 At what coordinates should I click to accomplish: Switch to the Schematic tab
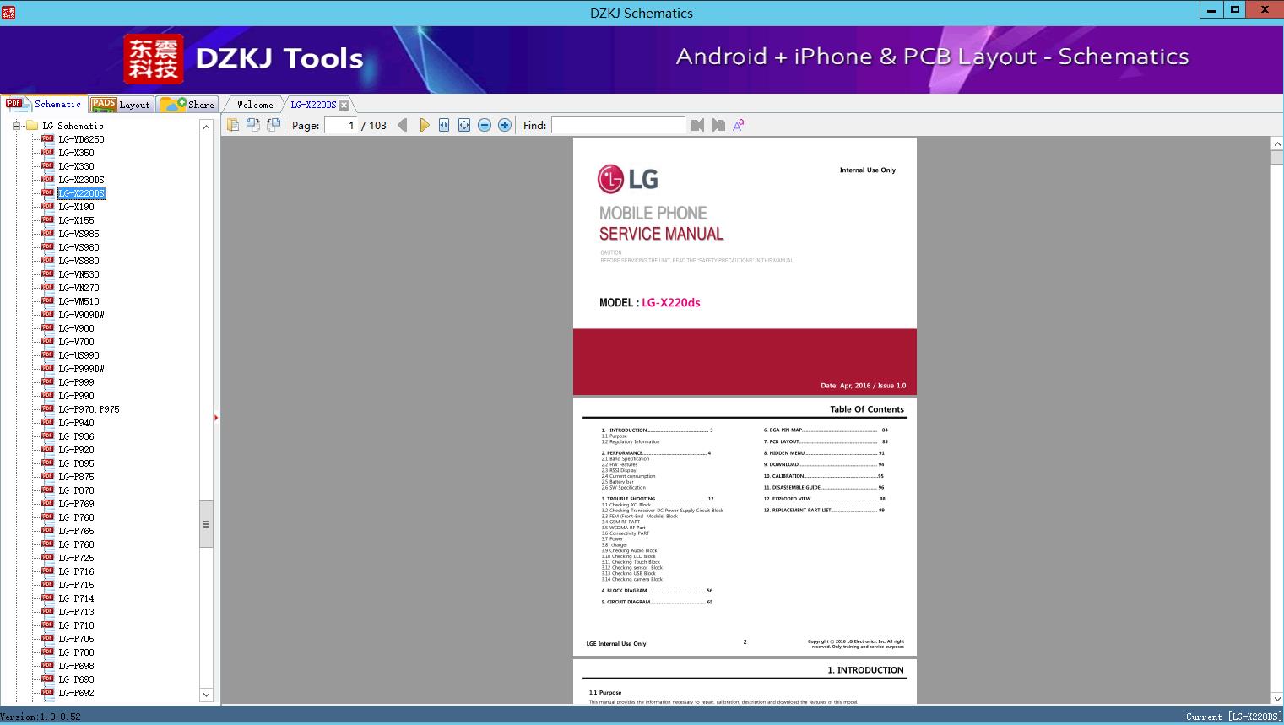click(44, 104)
